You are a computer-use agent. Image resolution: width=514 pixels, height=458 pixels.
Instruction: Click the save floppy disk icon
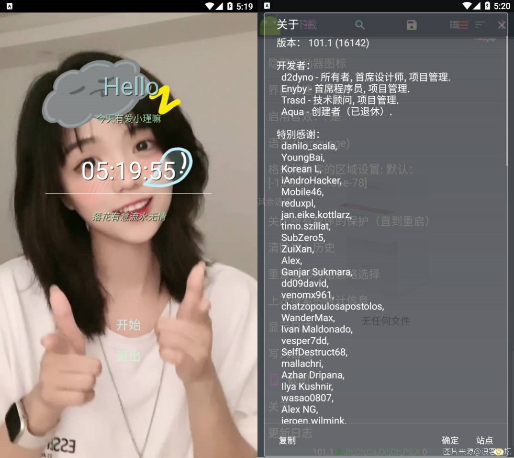[x=412, y=25]
